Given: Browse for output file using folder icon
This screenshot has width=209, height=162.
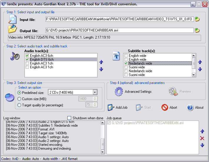Looking at the screenshot, I should (x=197, y=30).
